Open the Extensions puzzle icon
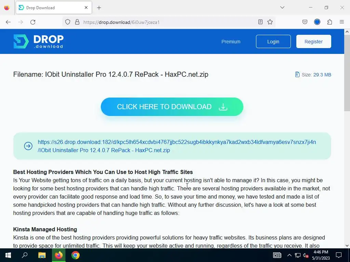This screenshot has height=262, width=350. (x=329, y=22)
